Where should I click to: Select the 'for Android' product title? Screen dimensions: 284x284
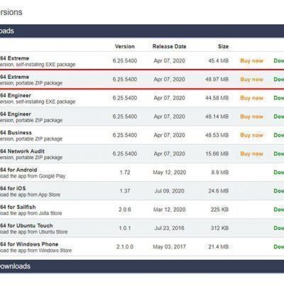pyautogui.click(x=18, y=170)
